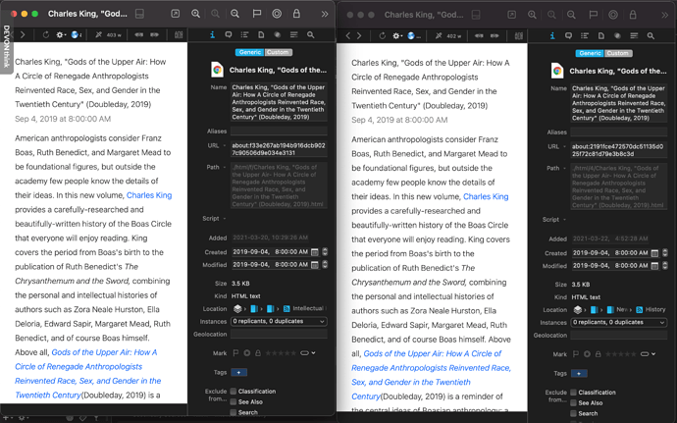Open See Also inspector lines icon in left window
The width and height of the screenshot is (677, 423).
(x=294, y=35)
